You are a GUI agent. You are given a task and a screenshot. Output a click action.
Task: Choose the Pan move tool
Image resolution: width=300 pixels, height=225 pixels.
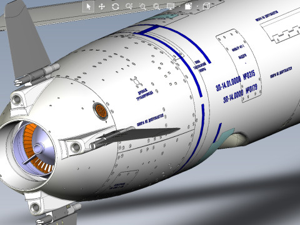click(102, 7)
